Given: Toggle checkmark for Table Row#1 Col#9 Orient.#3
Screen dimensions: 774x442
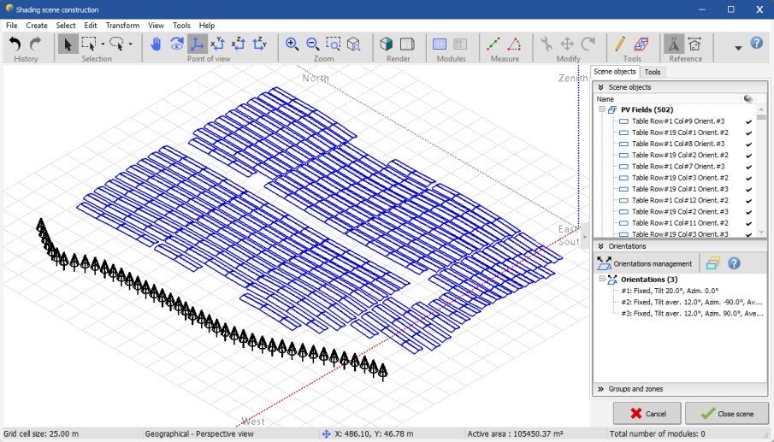Looking at the screenshot, I should tap(748, 121).
